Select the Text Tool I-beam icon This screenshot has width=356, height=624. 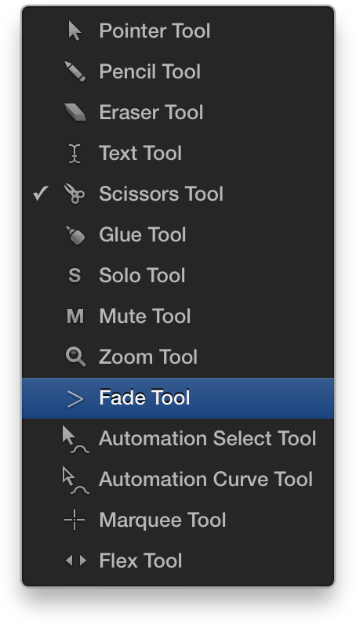[x=74, y=153]
